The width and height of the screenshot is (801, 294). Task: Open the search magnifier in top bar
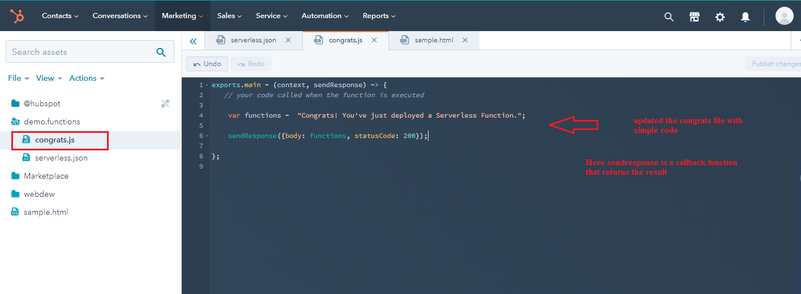(x=669, y=17)
